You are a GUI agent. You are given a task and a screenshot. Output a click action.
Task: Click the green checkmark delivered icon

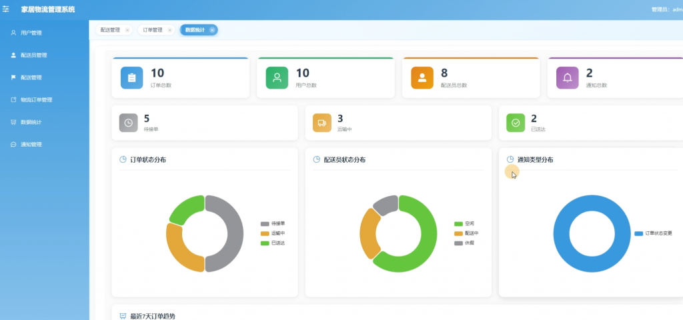pos(516,123)
